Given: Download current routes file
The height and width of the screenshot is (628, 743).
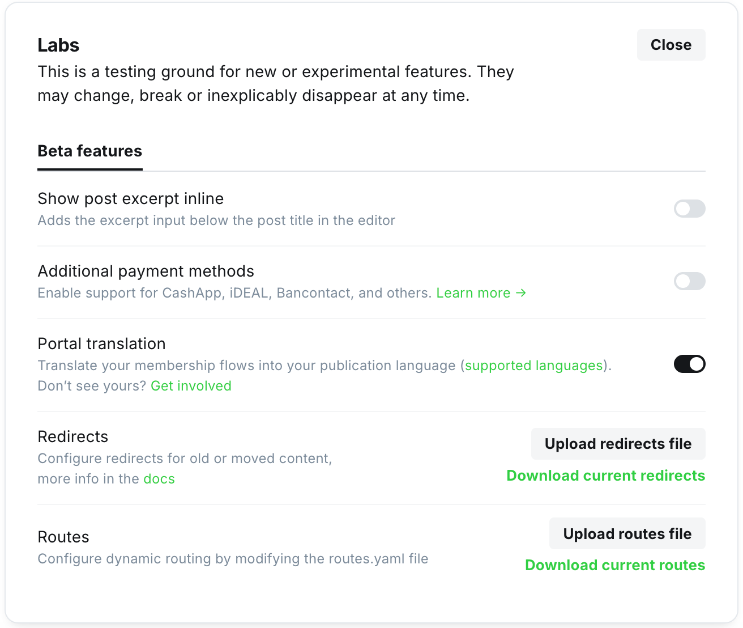Looking at the screenshot, I should click(615, 565).
